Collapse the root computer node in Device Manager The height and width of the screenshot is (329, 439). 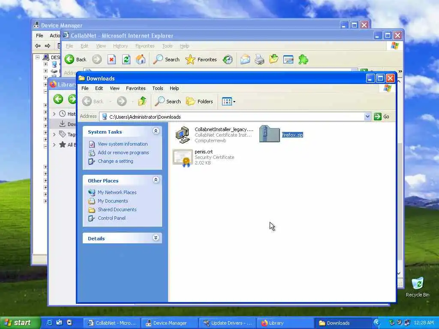(38, 57)
